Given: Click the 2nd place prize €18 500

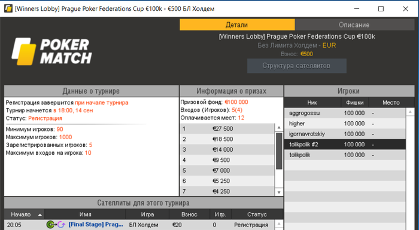Looking at the screenshot, I should point(223,139).
